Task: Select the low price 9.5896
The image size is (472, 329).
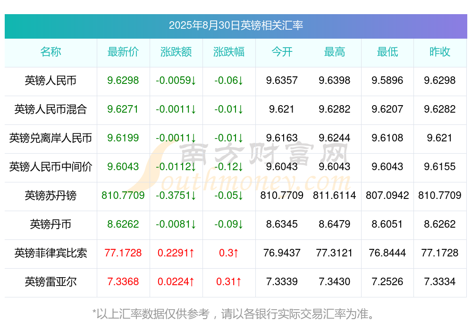Action: tap(387, 80)
